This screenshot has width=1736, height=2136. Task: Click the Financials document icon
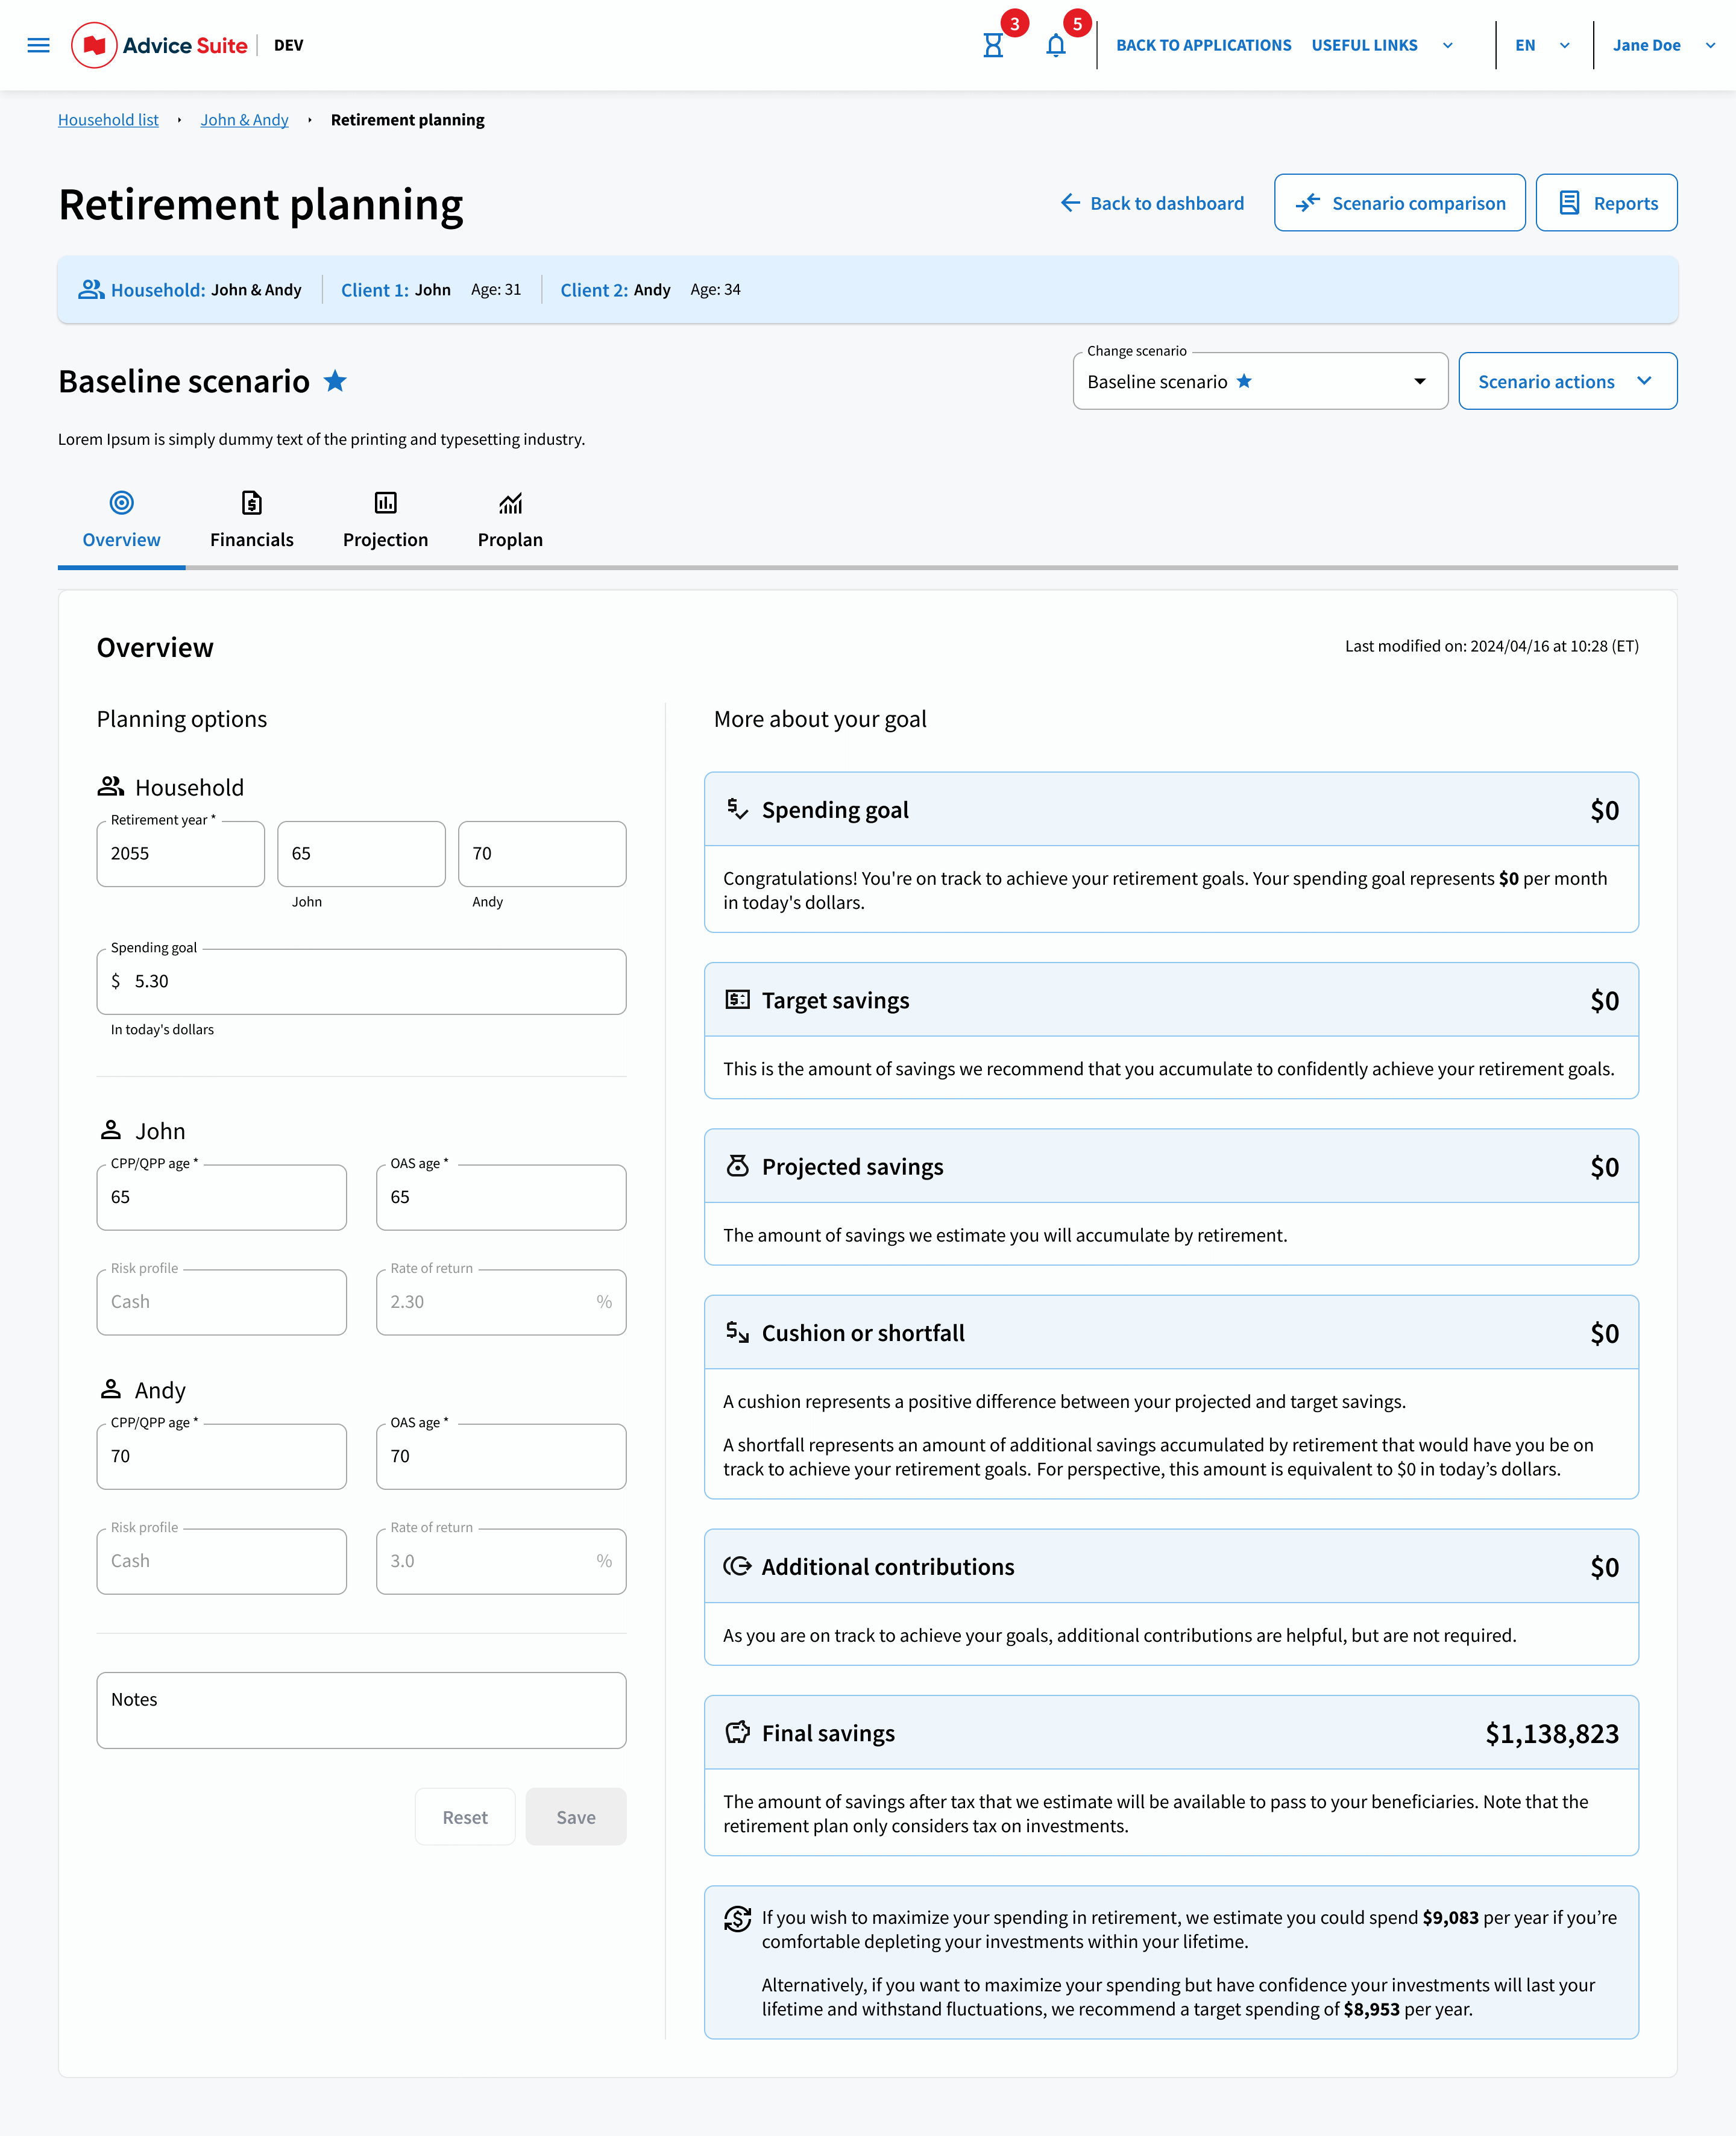coord(252,502)
